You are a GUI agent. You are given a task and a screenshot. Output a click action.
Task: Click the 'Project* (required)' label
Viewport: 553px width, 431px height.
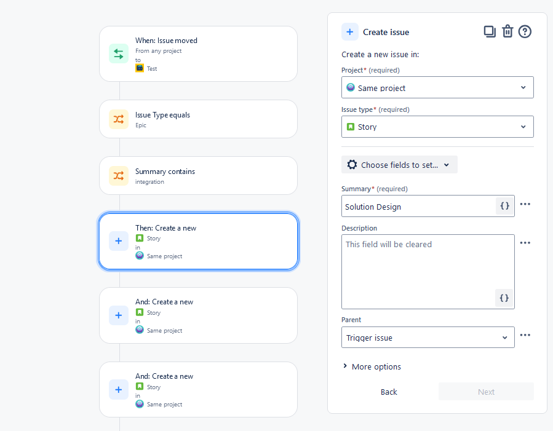pyautogui.click(x=370, y=70)
